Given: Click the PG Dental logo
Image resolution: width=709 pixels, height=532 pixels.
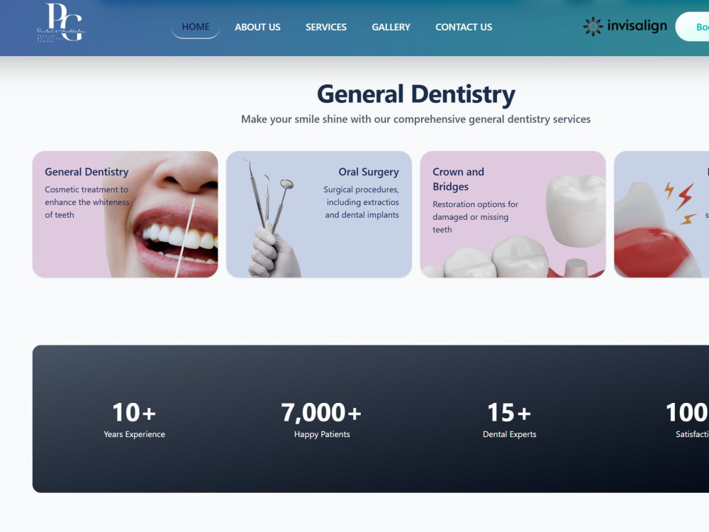Looking at the screenshot, I should point(60,22).
